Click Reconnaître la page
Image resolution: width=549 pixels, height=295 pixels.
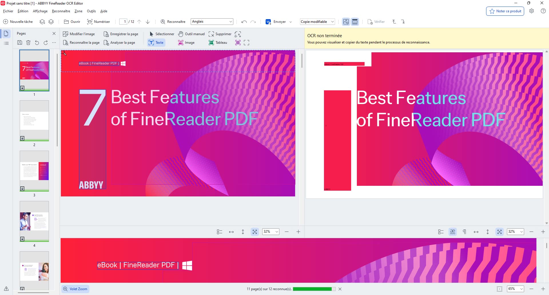[81, 43]
